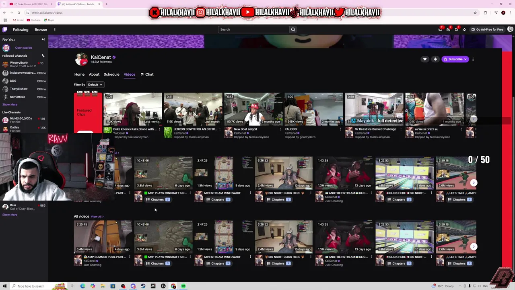
Task: Open the Windows Start button
Action: pos(4,286)
